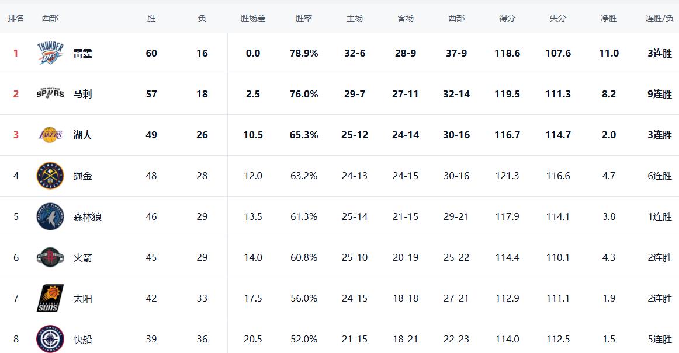679x353 pixels.
Task: Click the 连胜/负 column header
Action: click(x=659, y=18)
